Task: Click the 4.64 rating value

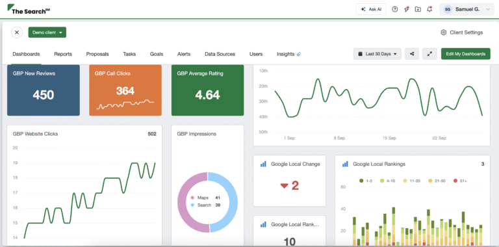Action: (x=207, y=95)
